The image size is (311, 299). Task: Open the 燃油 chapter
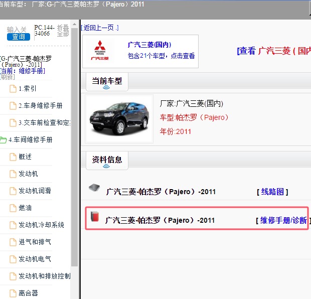pos(25,208)
